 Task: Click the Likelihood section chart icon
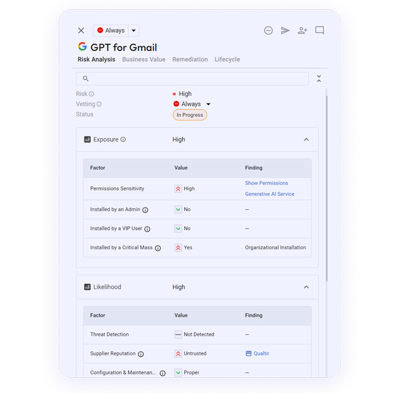coord(87,287)
